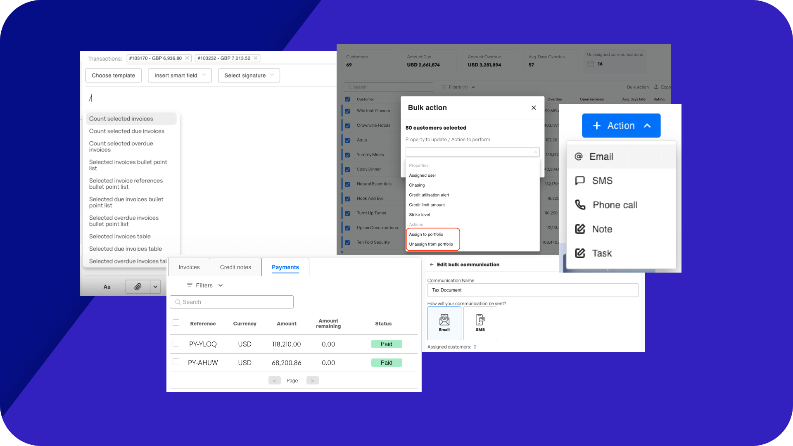The height and width of the screenshot is (446, 793).
Task: Click the back arrow beside Edit bulk communication
Action: (431, 265)
